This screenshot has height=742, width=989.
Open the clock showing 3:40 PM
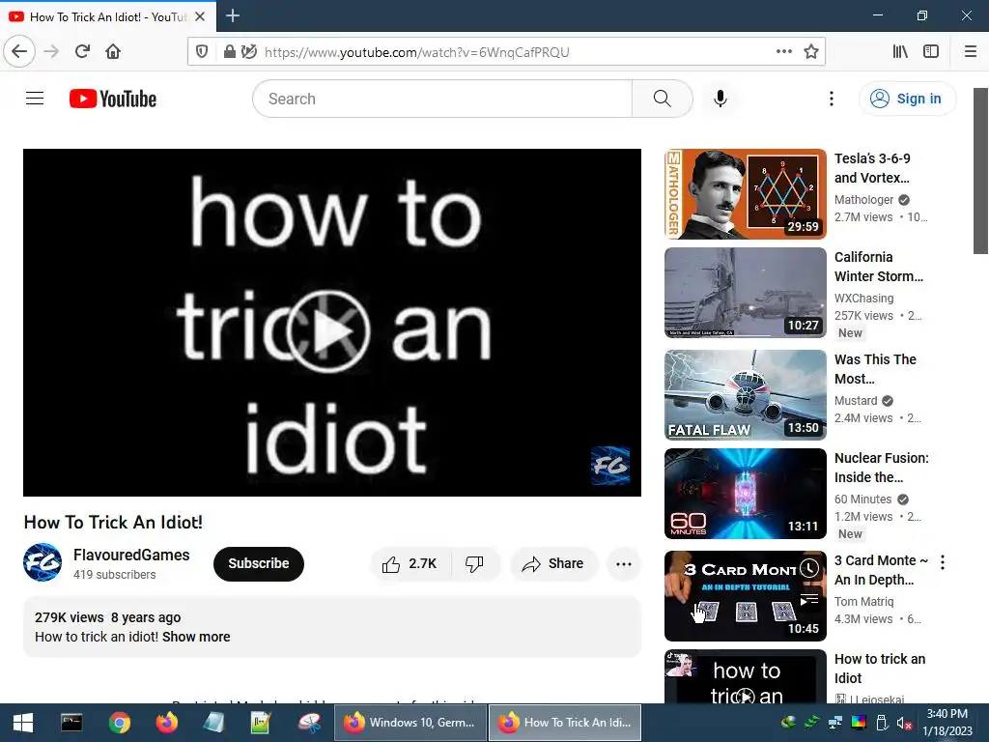point(947,723)
